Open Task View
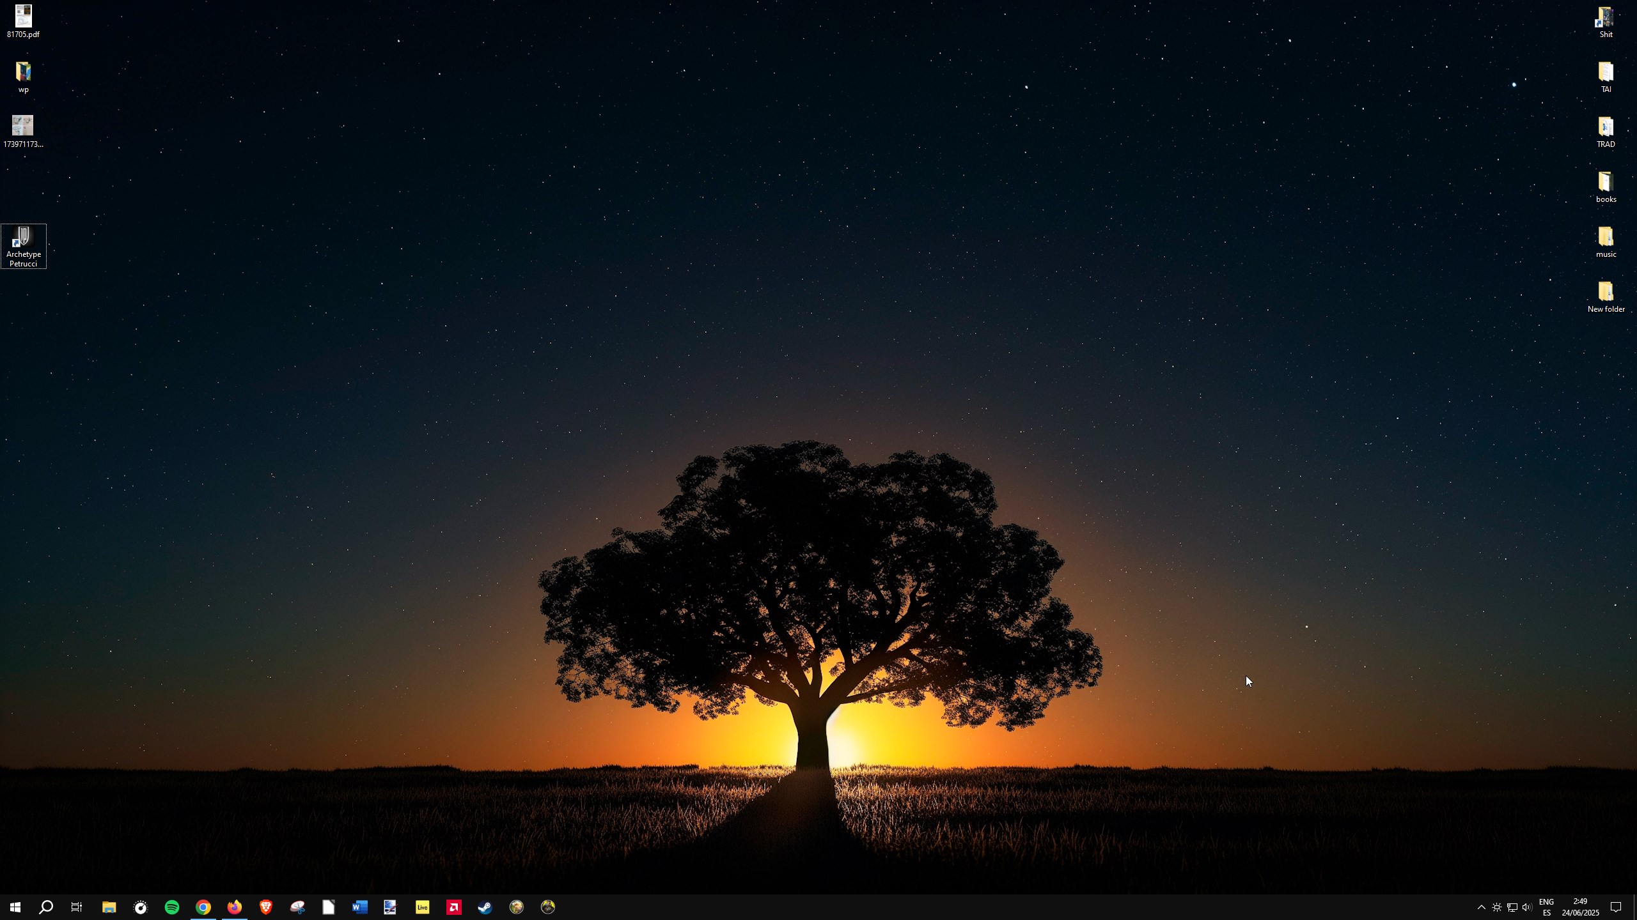 coord(77,907)
